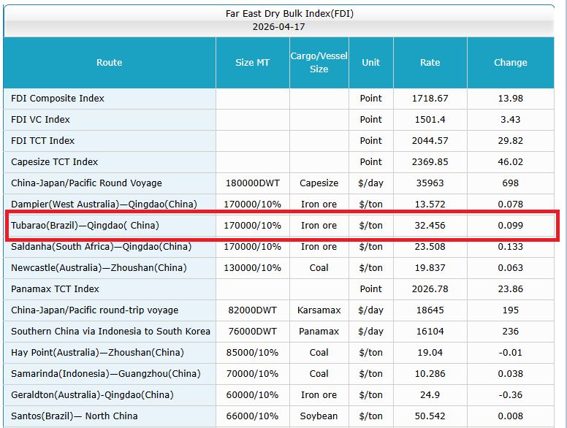Click the 82000DWT size cell
Viewport: 567px width, 428px height.
click(x=252, y=310)
